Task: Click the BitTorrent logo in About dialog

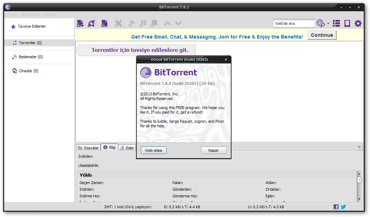Action: tap(146, 73)
